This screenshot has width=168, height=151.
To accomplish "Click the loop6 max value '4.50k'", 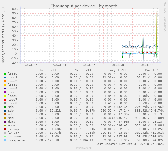I will 143,96.
